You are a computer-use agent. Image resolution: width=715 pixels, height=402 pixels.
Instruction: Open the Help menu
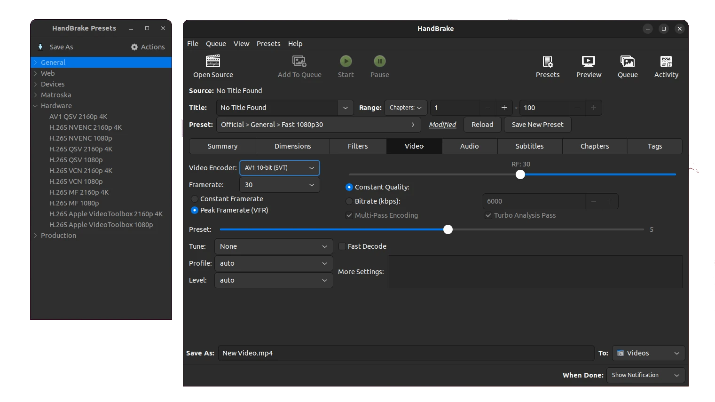coord(295,44)
